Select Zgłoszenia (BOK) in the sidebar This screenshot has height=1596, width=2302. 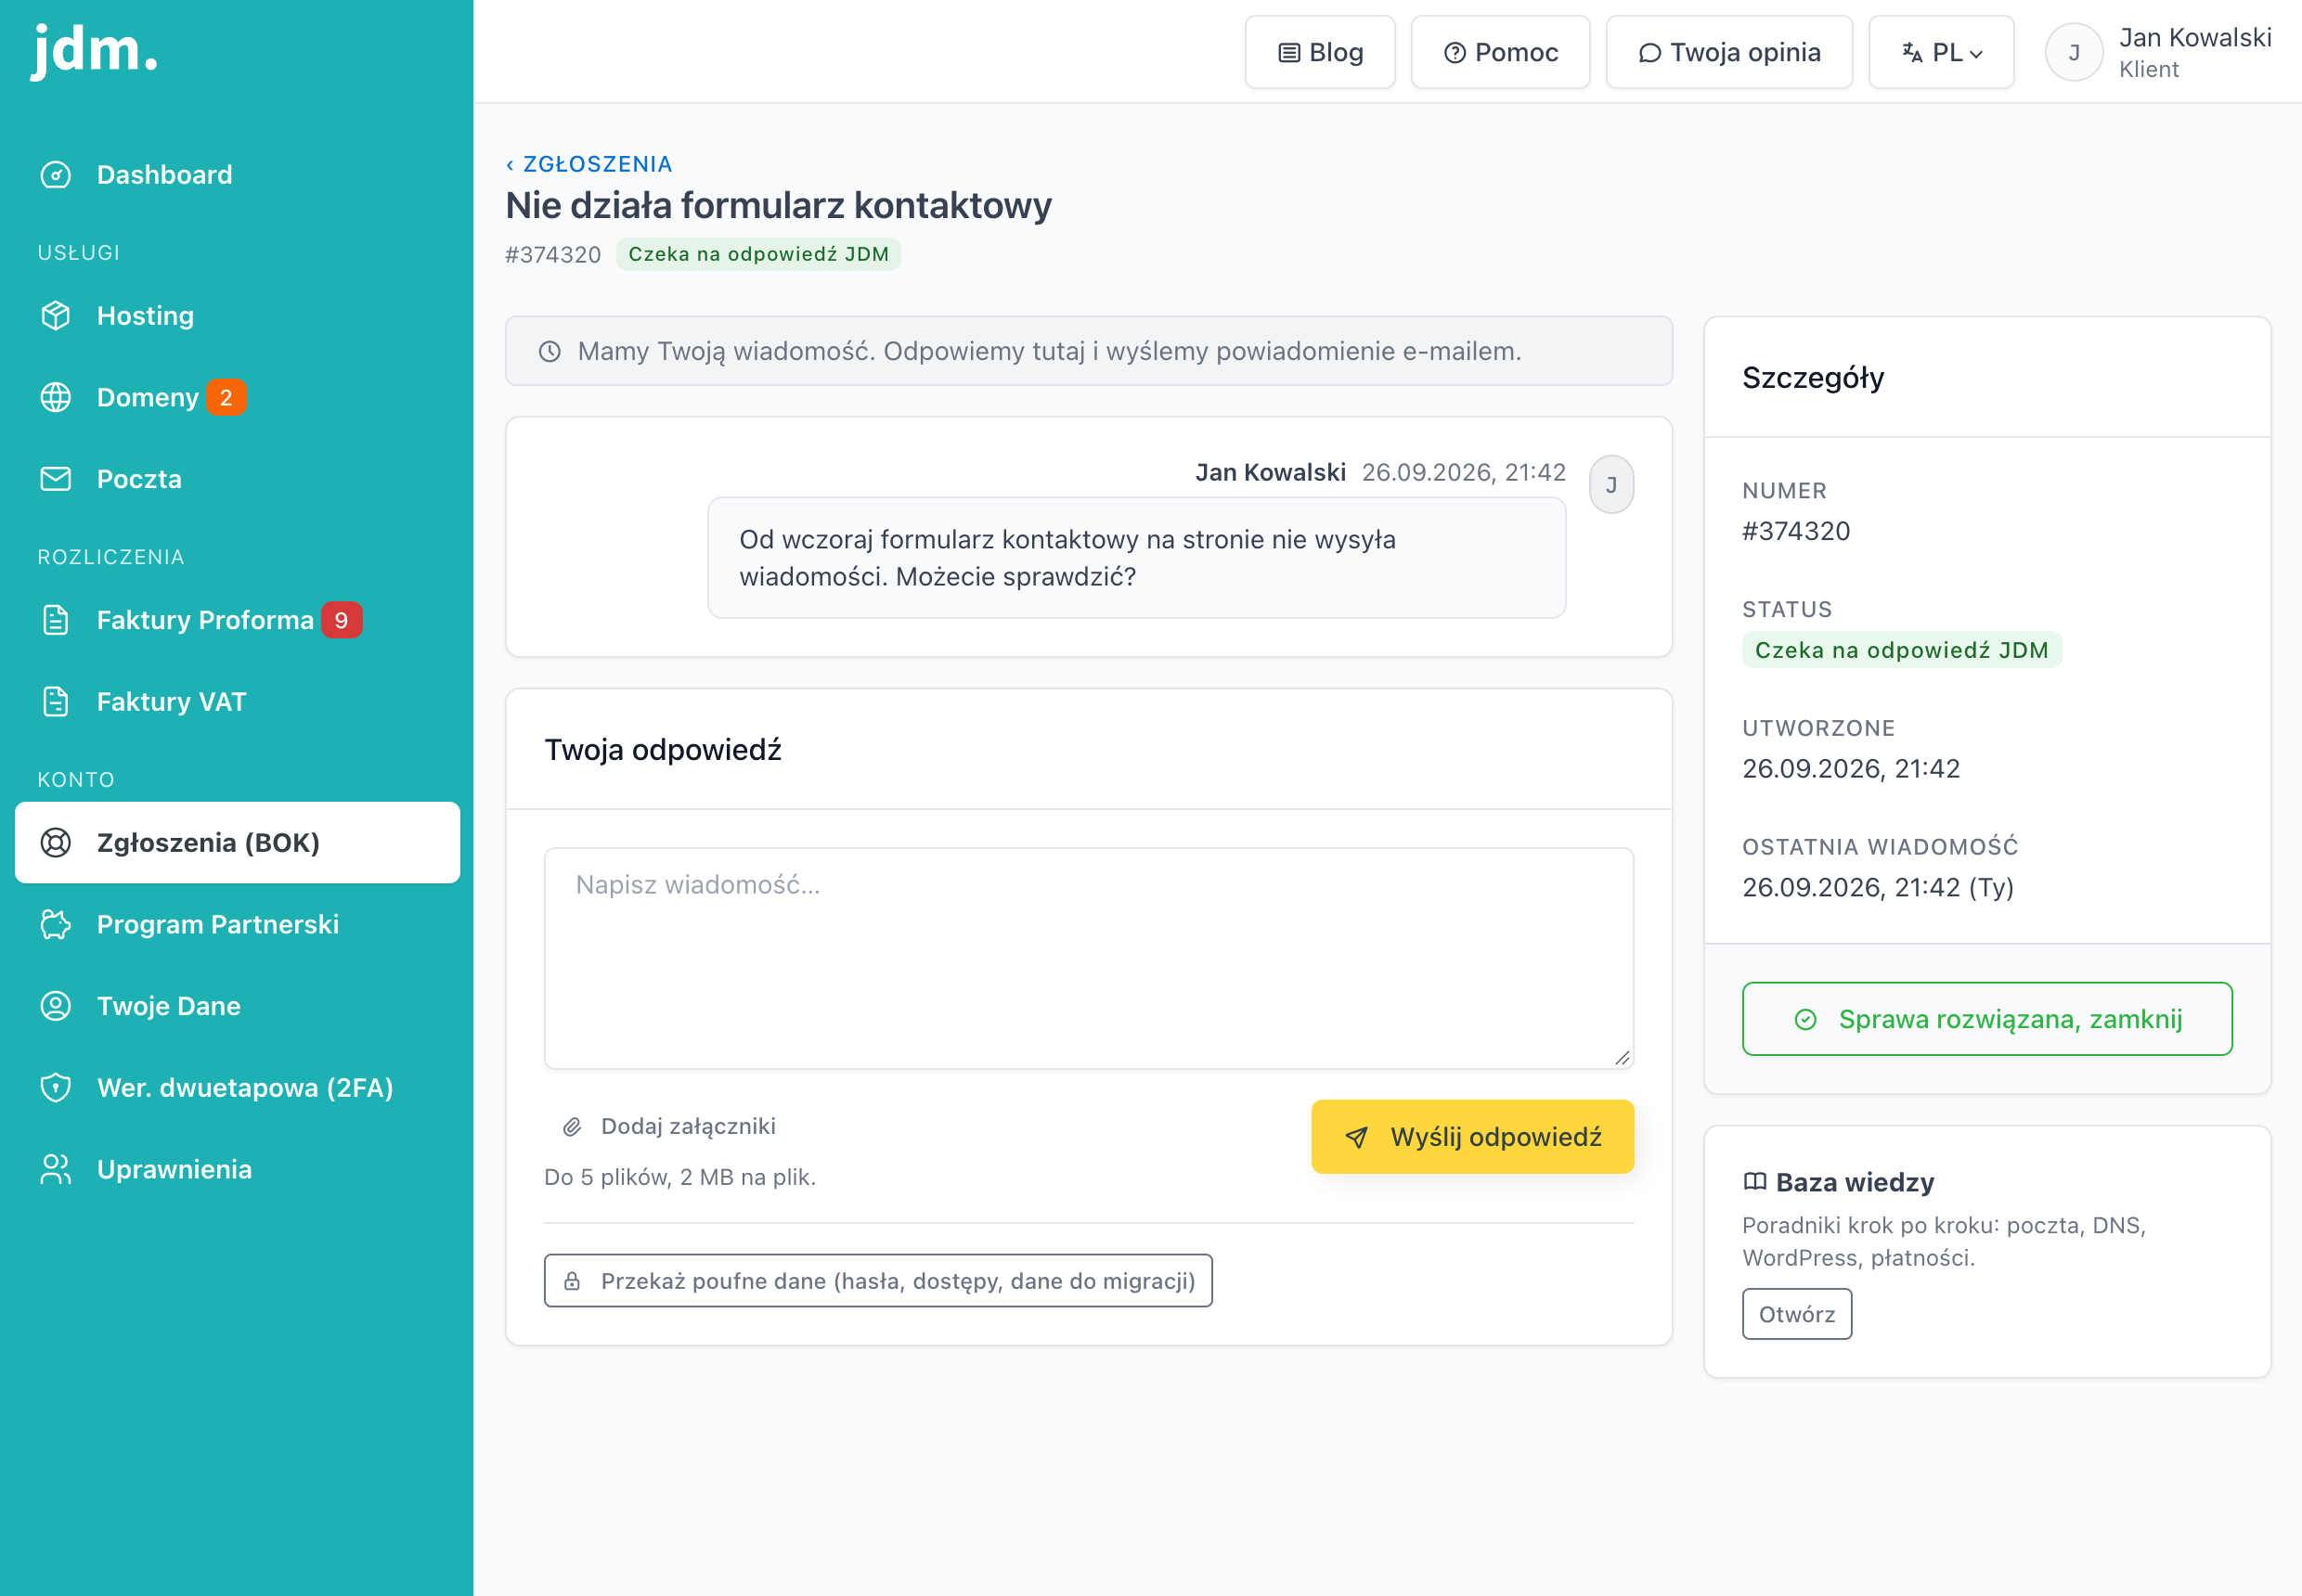tap(237, 843)
